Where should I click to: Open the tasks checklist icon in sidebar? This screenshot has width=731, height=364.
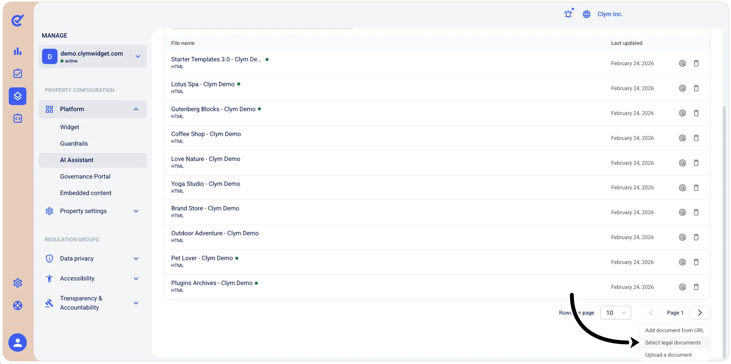pyautogui.click(x=18, y=74)
